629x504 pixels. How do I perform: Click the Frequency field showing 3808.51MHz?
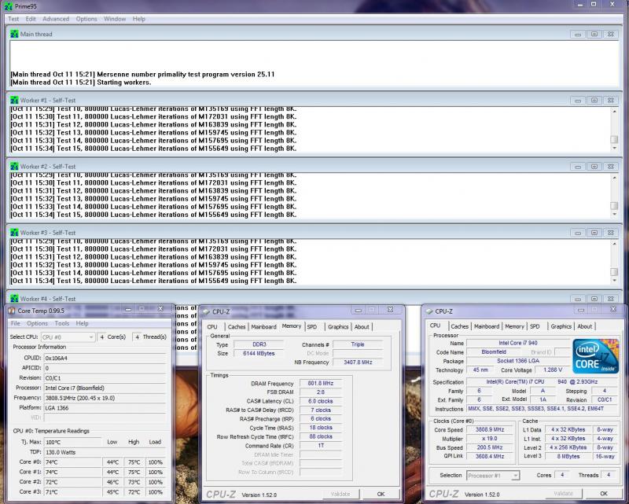105,398
